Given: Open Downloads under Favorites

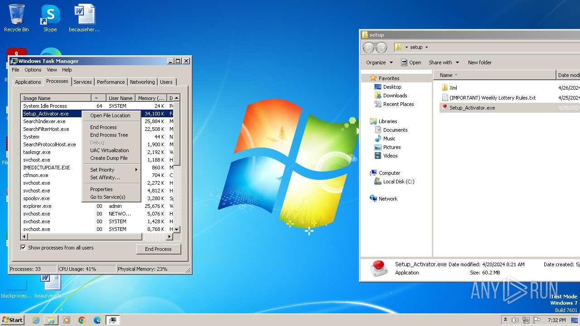Looking at the screenshot, I should 395,96.
